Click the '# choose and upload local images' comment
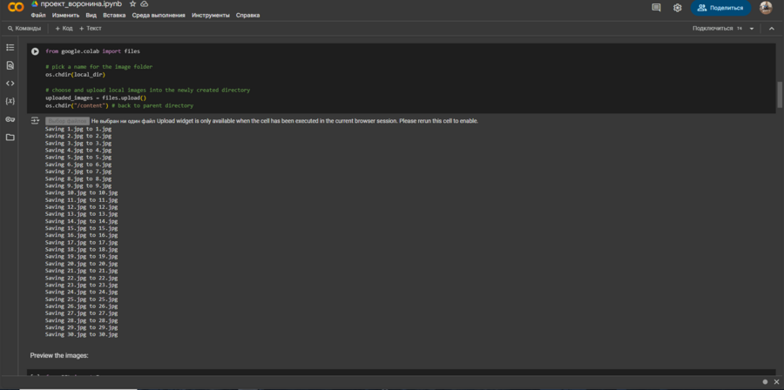The width and height of the screenshot is (784, 390). [147, 90]
